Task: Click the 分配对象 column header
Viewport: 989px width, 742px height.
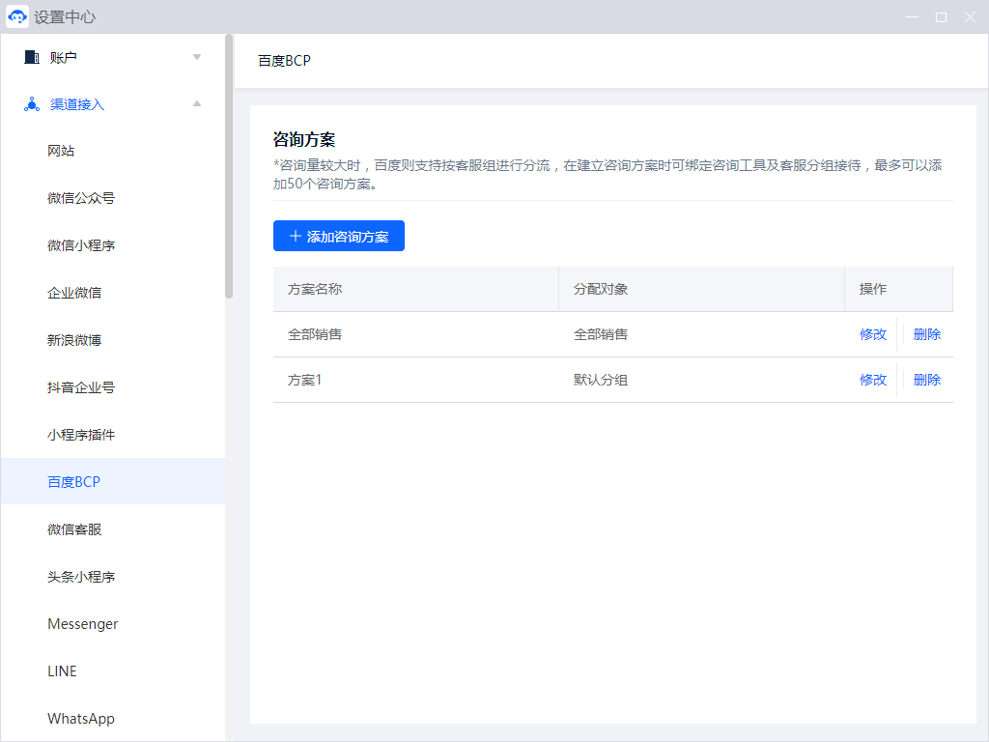Action: 701,289
